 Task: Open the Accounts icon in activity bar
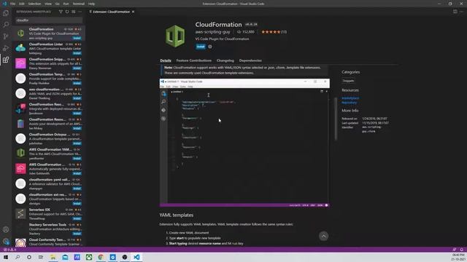tap(6, 230)
